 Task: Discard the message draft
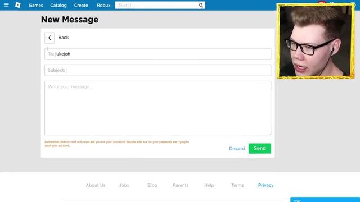point(237,149)
